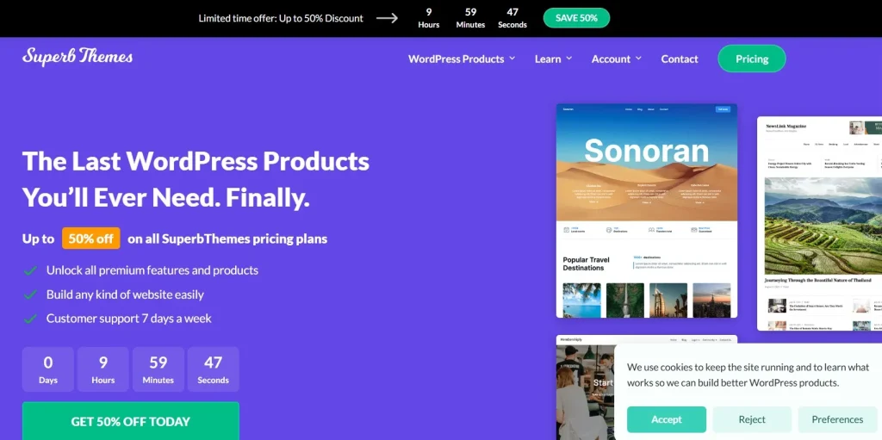Click the checkmark beside Build any kind of website
The image size is (882, 440).
pyautogui.click(x=30, y=294)
